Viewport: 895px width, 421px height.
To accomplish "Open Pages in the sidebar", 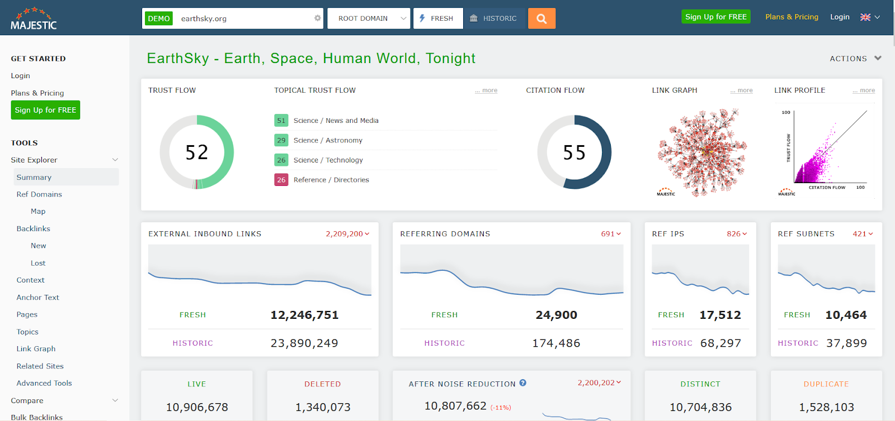I will click(x=27, y=314).
